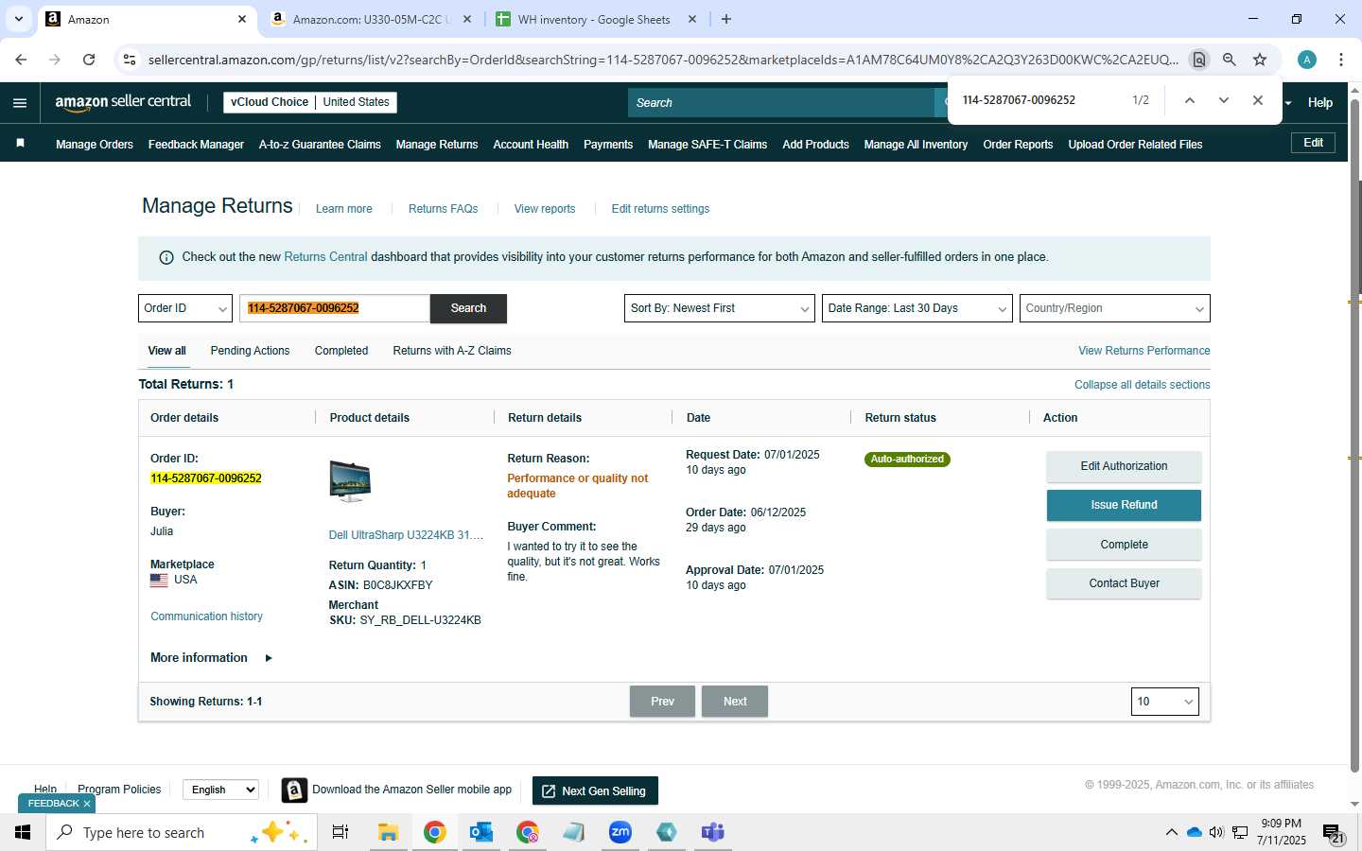Select the View all tab

(166, 351)
